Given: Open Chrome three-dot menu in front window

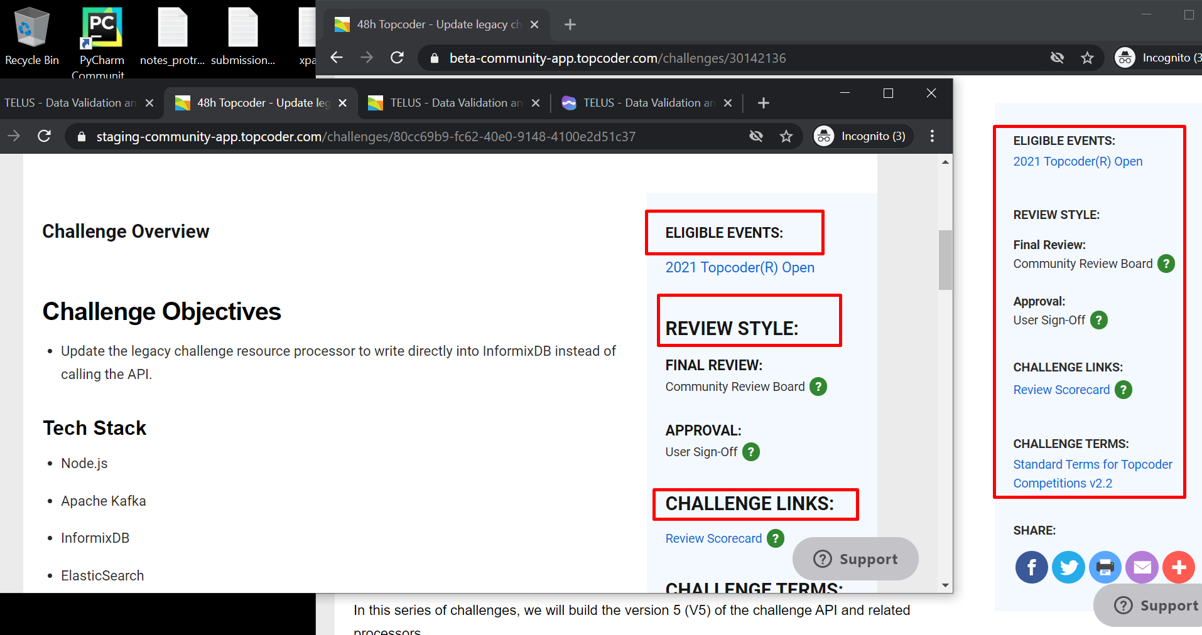Looking at the screenshot, I should pyautogui.click(x=932, y=136).
